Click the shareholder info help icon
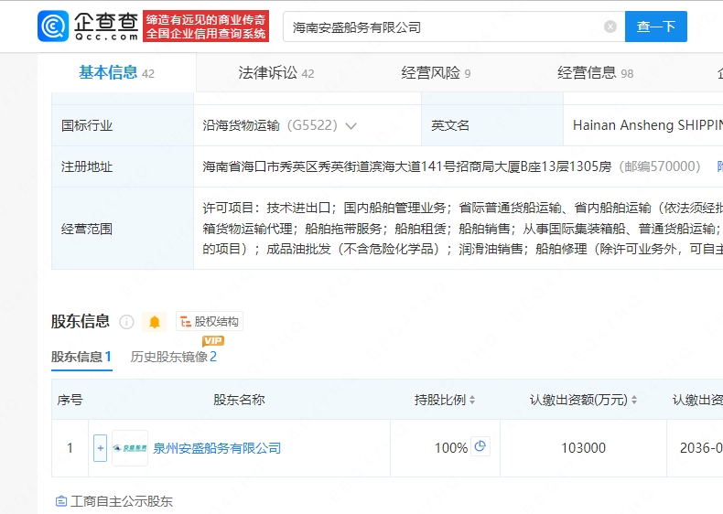 click(x=126, y=322)
